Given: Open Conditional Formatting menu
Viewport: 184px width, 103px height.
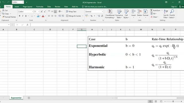Looking at the screenshot, I should [x=110, y=14].
